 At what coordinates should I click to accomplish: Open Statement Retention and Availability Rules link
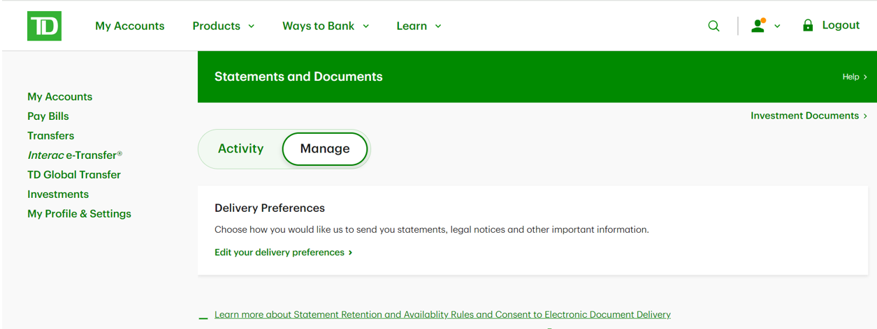click(x=442, y=314)
